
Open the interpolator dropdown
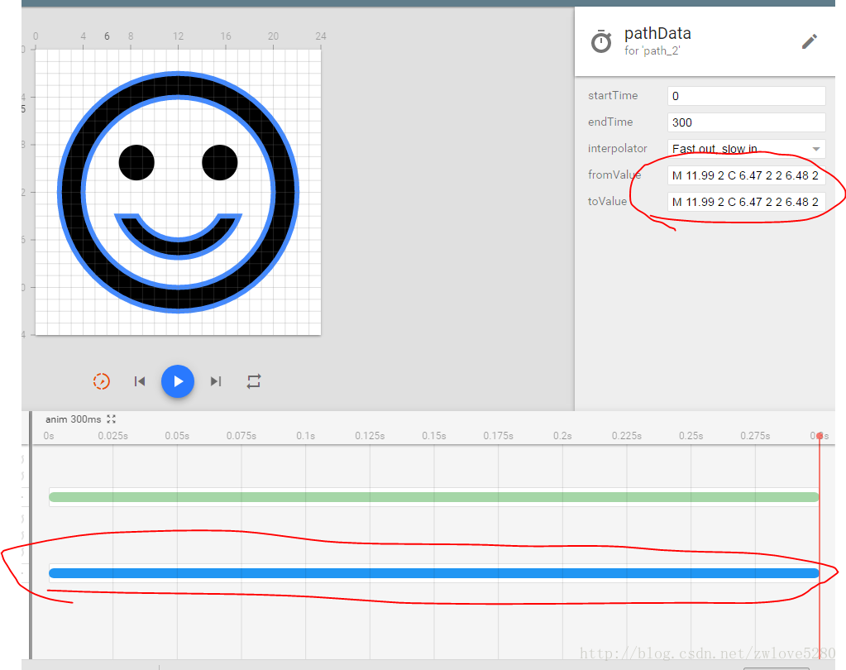click(x=746, y=148)
